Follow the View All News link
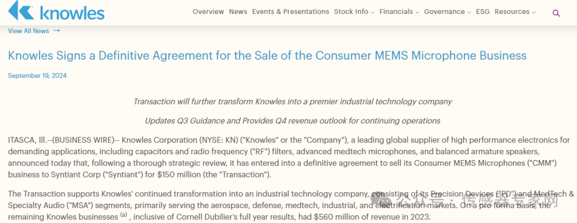 pos(28,31)
